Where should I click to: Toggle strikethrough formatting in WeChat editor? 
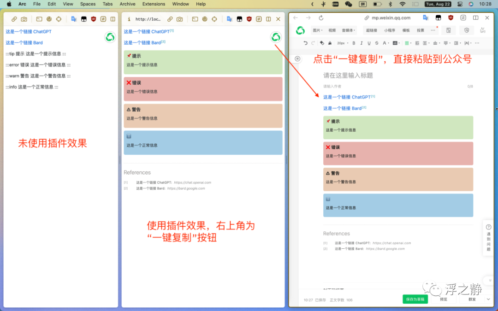[377, 43]
